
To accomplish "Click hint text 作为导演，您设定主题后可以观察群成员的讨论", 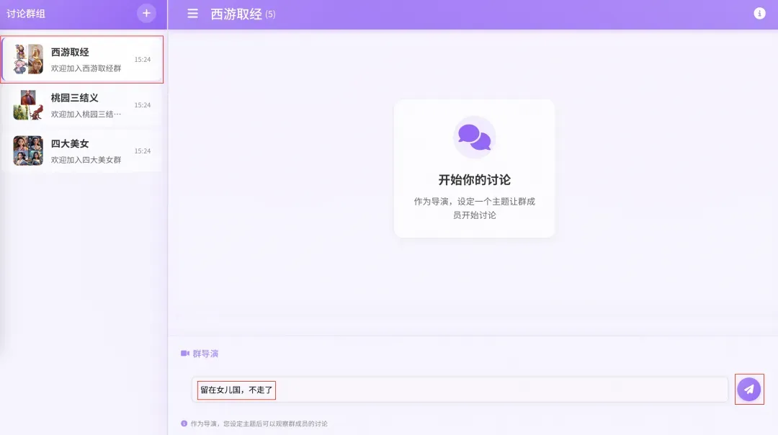I will [x=259, y=423].
